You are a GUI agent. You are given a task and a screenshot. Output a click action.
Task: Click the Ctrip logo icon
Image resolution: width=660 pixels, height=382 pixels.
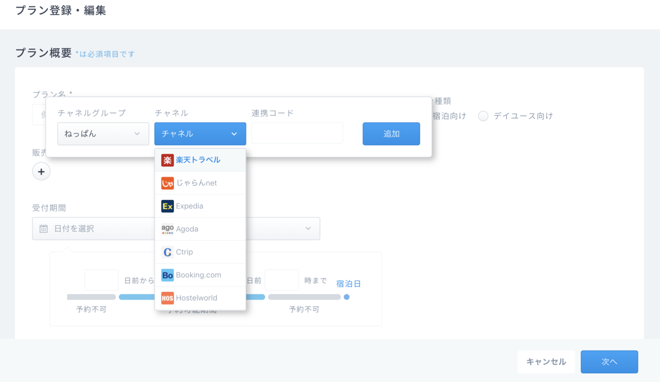pyautogui.click(x=167, y=252)
